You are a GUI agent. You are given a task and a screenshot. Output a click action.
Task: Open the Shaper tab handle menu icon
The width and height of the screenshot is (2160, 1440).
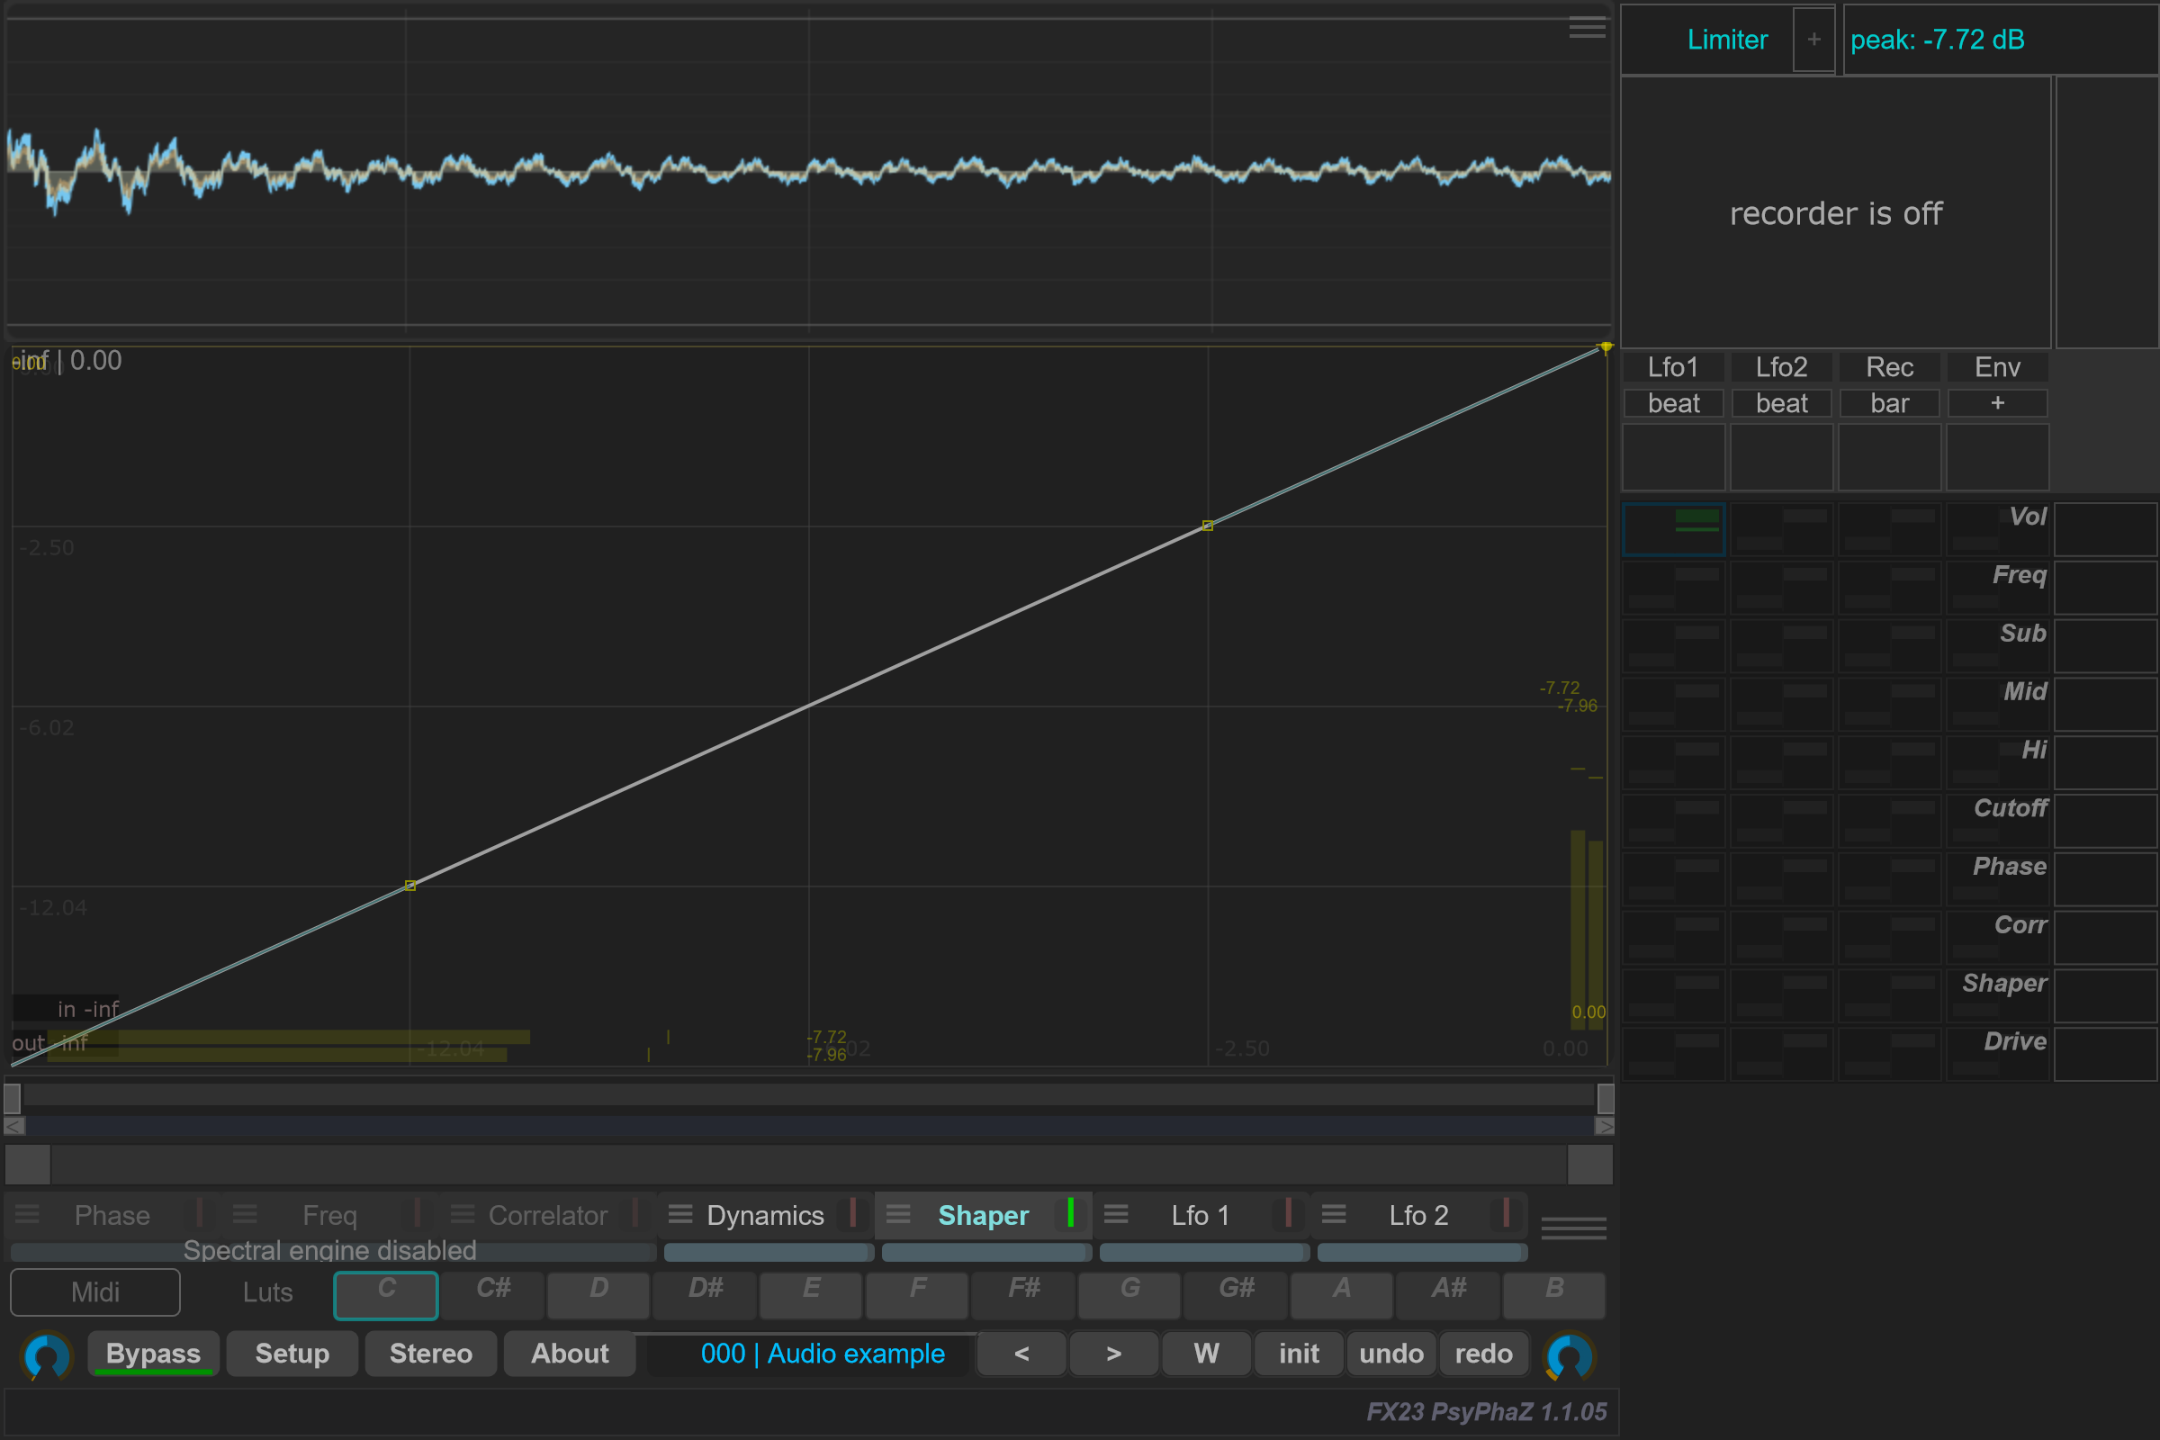[898, 1214]
